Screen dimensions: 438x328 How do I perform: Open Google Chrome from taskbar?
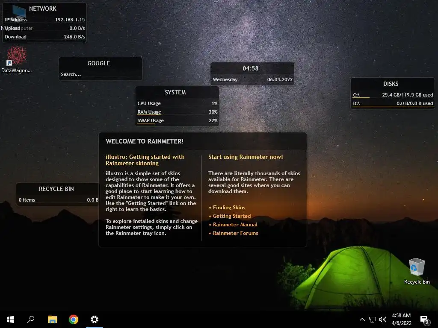click(74, 319)
